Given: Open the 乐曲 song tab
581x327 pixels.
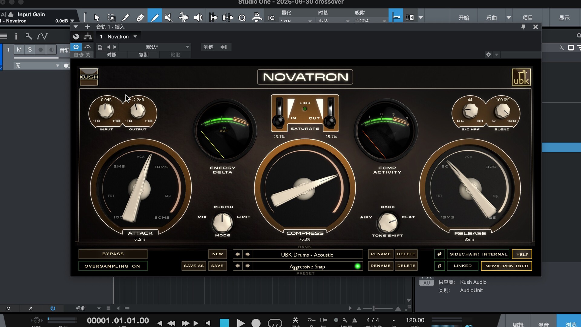Looking at the screenshot, I should coord(491,18).
